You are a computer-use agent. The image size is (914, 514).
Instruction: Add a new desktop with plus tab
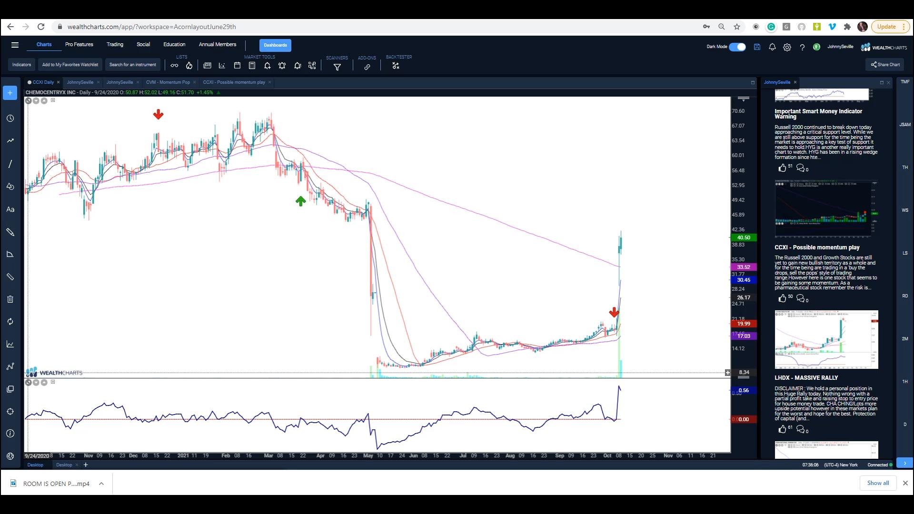[x=86, y=465]
